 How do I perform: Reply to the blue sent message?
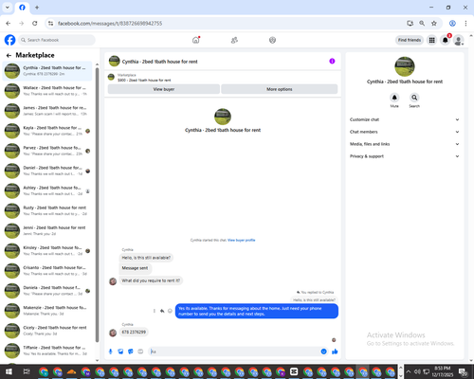click(x=162, y=311)
